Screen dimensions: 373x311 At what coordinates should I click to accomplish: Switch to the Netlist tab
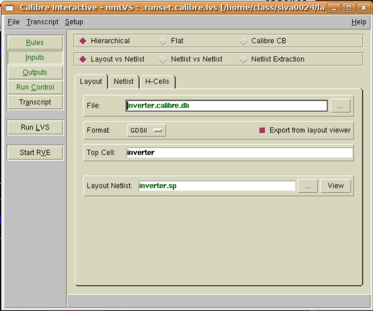pos(123,82)
